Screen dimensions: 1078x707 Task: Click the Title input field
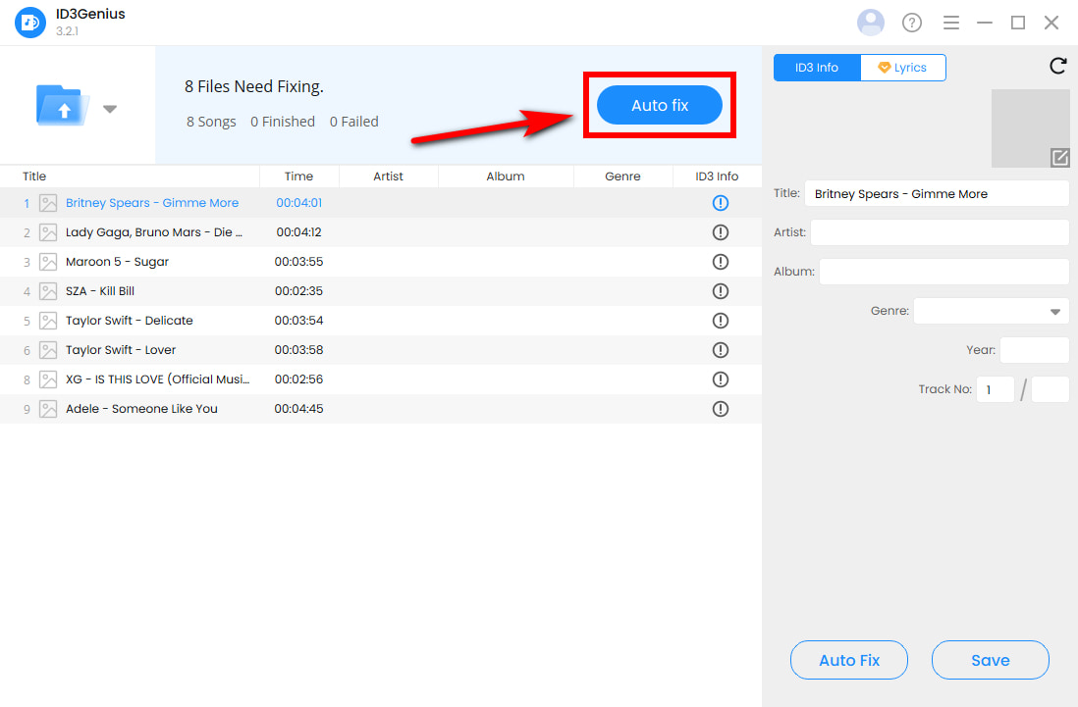click(x=937, y=193)
